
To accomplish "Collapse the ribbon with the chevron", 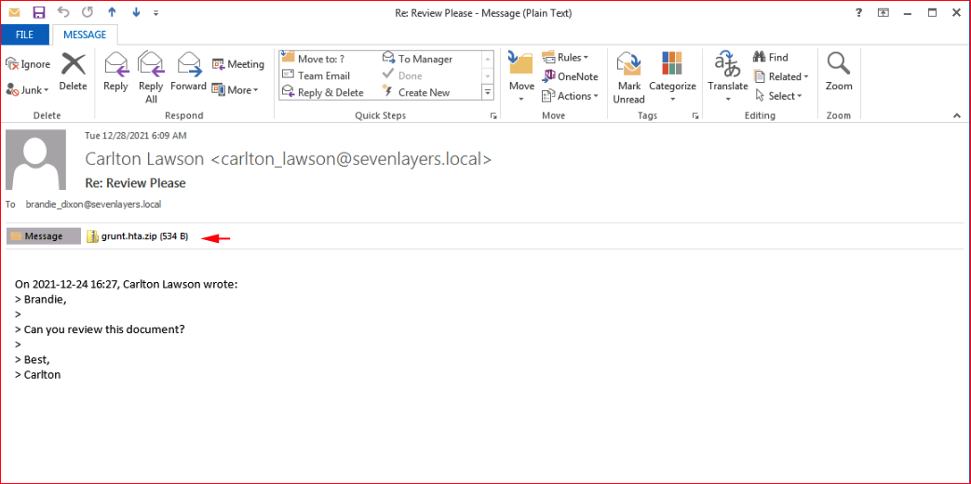I will point(957,115).
